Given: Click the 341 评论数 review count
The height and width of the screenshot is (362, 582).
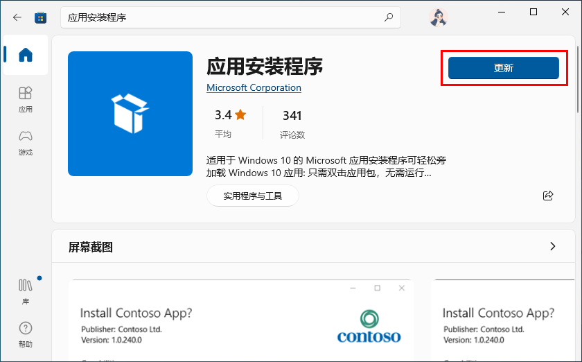Looking at the screenshot, I should point(292,125).
